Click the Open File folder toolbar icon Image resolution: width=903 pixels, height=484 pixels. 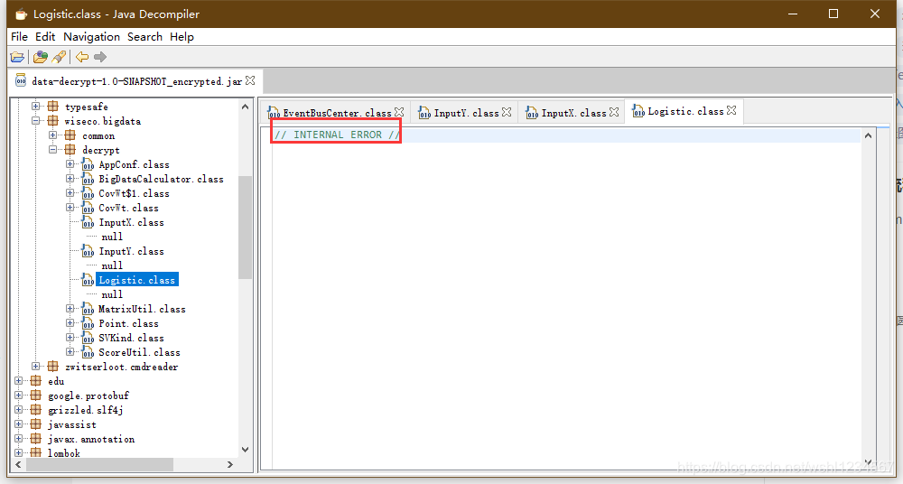click(x=17, y=57)
